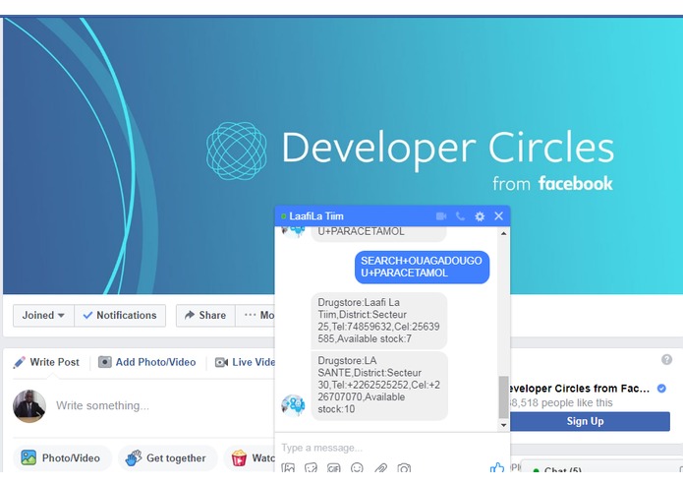Attach a file with the paperclip icon
Viewport: 683px width, 486px height.
[x=380, y=468]
